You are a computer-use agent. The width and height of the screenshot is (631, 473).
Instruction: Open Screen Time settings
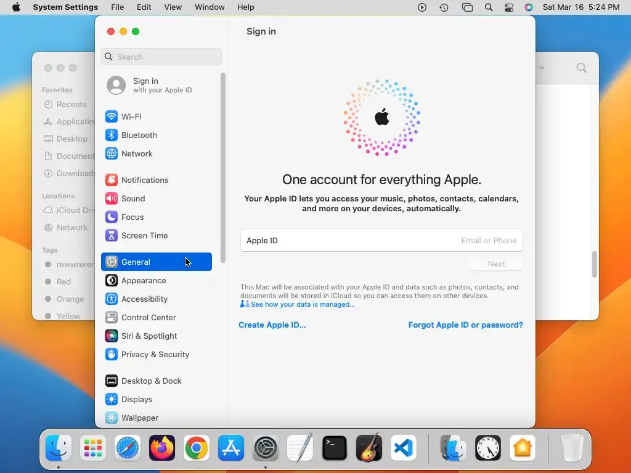click(156, 236)
